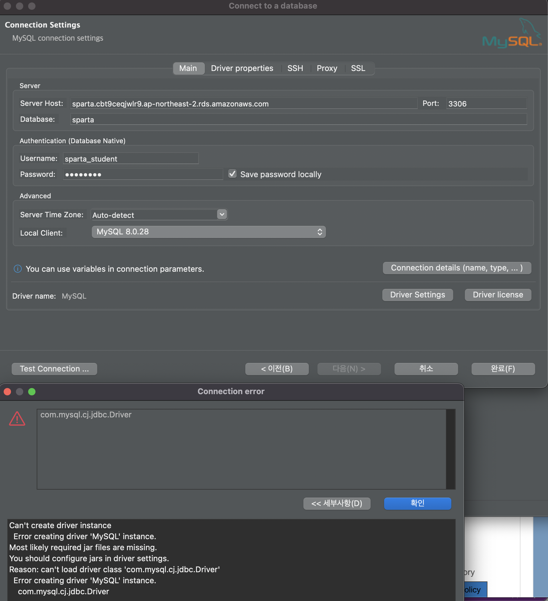Finish with the 완료(F) button
The image size is (548, 601).
pyautogui.click(x=503, y=369)
